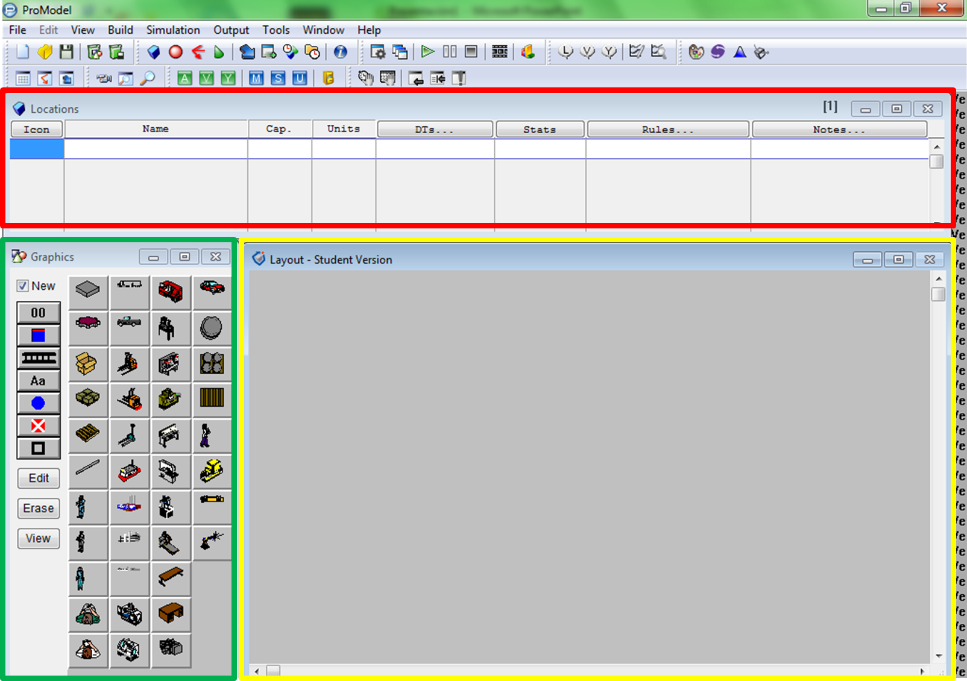The height and width of the screenshot is (681, 967).
Task: Open the Notes... column dialog
Action: tap(839, 130)
